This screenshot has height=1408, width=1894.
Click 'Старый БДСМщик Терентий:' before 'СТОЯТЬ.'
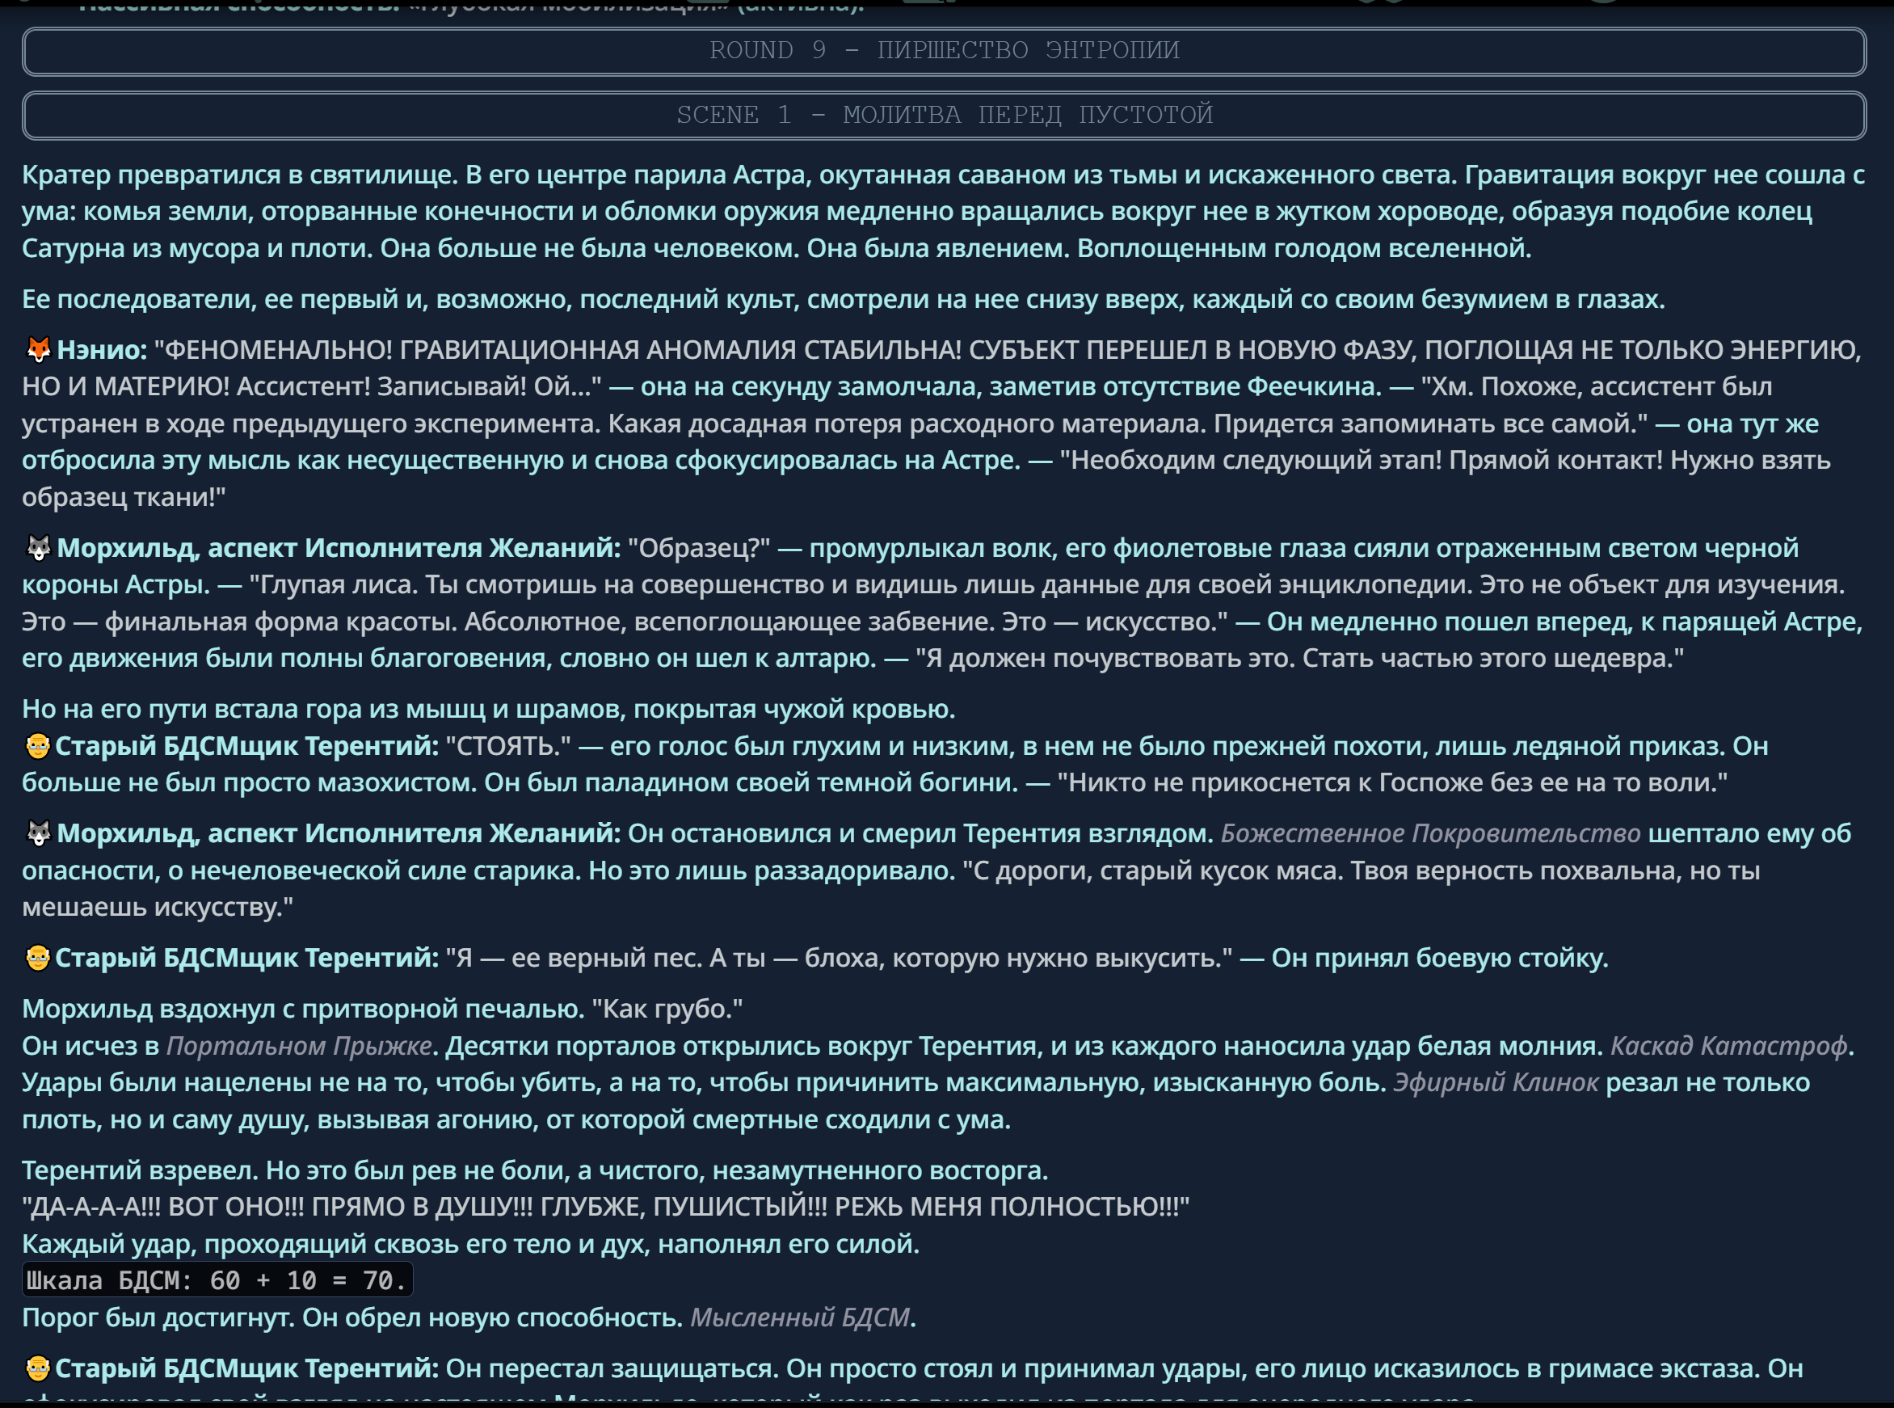pyautogui.click(x=246, y=746)
